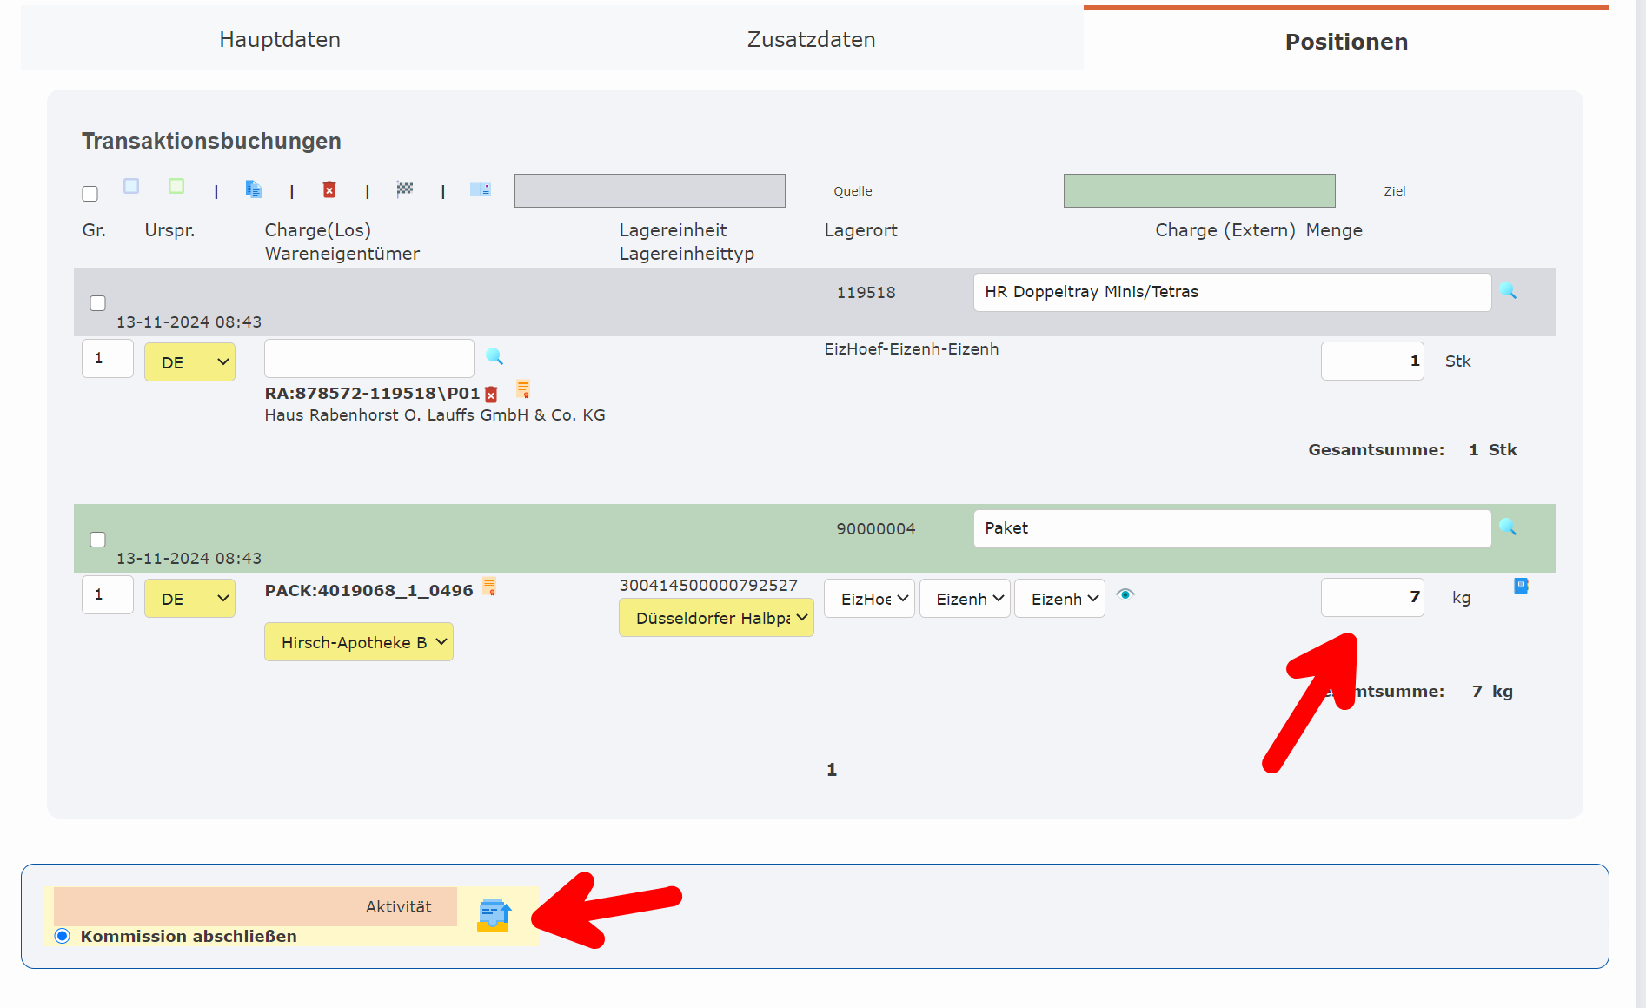
Task: Open the DE language dropdown in first row
Action: [189, 361]
